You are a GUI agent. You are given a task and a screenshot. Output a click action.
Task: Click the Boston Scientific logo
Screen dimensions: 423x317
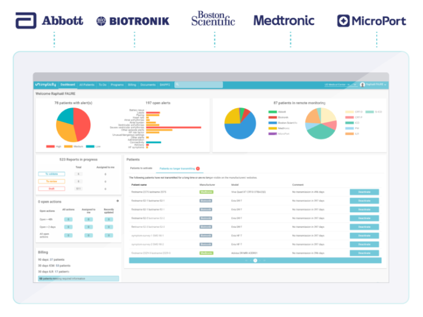point(213,19)
